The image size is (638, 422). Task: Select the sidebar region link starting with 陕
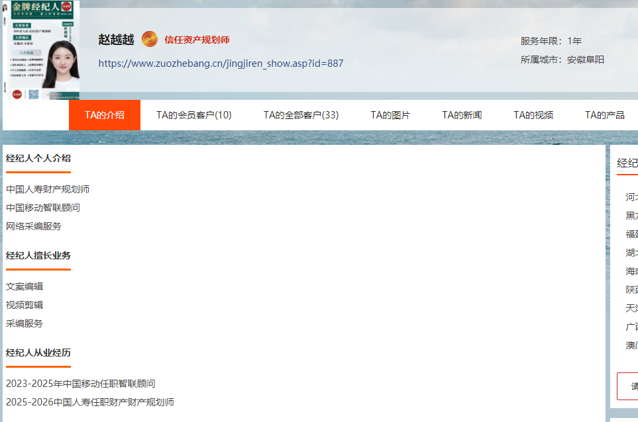[631, 290]
